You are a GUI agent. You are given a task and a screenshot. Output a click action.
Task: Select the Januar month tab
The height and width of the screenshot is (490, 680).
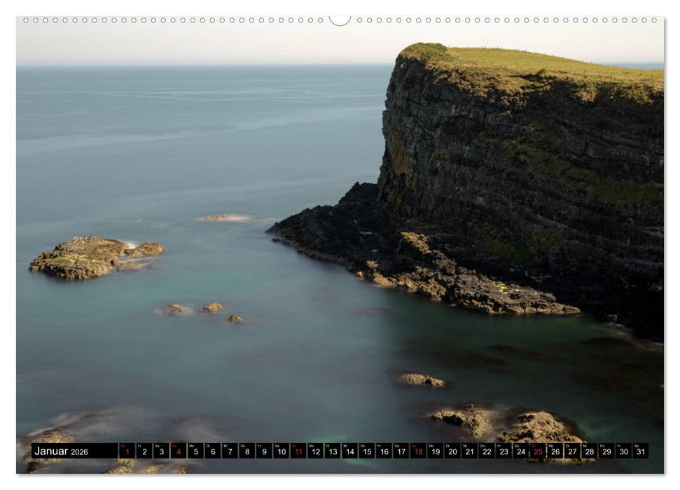click(x=53, y=453)
